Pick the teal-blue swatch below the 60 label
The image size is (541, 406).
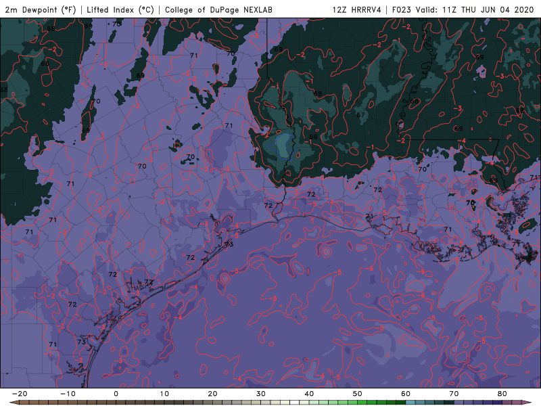410,403
